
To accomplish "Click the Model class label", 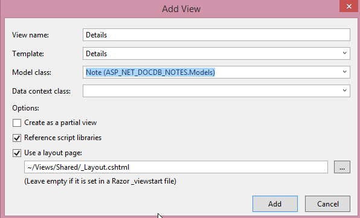I will click(x=31, y=72).
